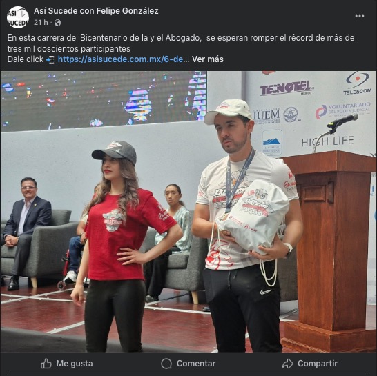Expand post text with Ver más

coord(208,59)
